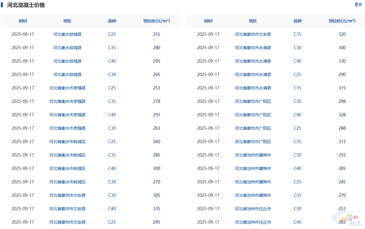This screenshot has height=229, width=365.
Task: Open 河北省廊坊市文安县 link in the 335 row
Action: pos(68,209)
